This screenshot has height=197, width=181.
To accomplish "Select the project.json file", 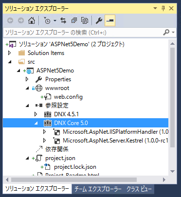I will coord(60,158).
